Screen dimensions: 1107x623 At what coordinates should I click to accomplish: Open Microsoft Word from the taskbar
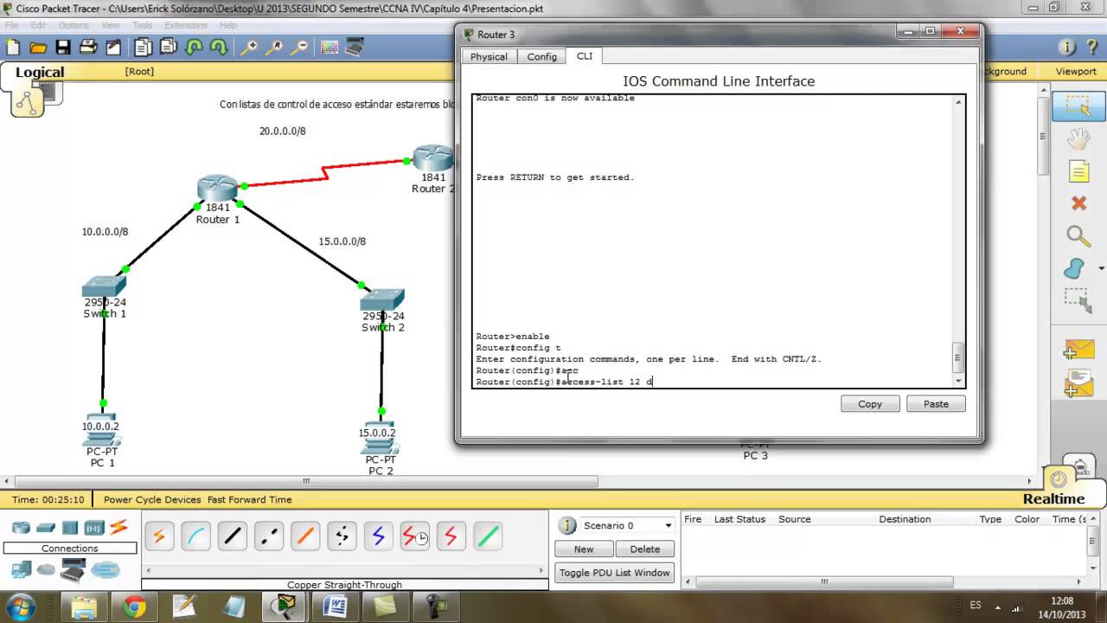(x=335, y=607)
